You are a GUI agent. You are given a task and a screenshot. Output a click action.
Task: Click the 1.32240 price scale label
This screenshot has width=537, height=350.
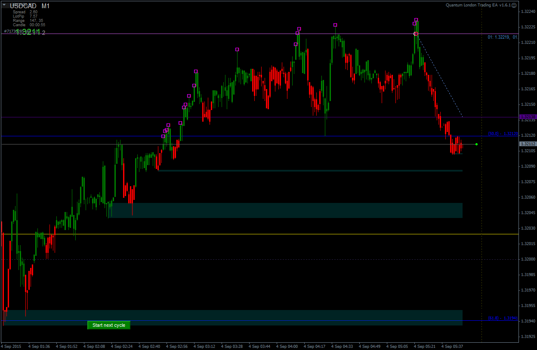point(528,11)
